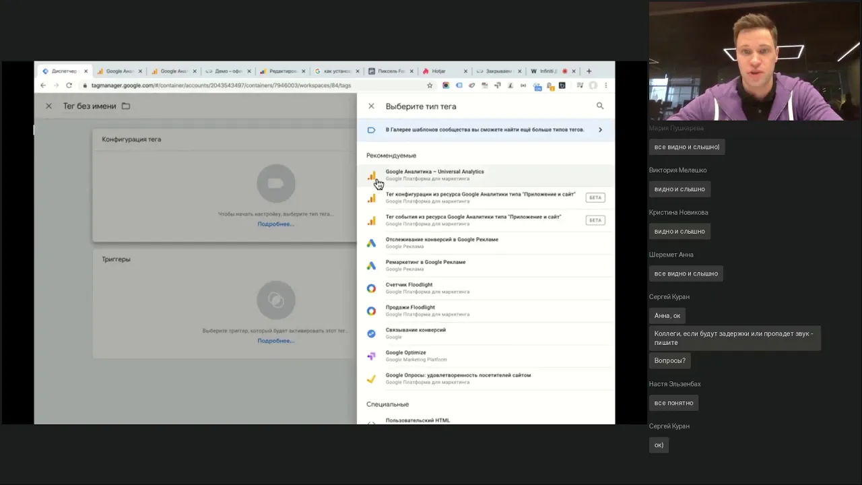Click the Триггеры heading

point(116,259)
